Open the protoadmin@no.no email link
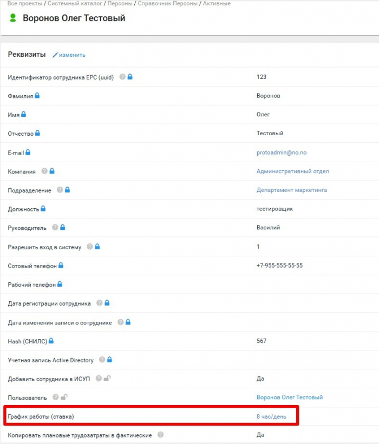Image resolution: width=379 pixels, height=444 pixels. click(281, 153)
